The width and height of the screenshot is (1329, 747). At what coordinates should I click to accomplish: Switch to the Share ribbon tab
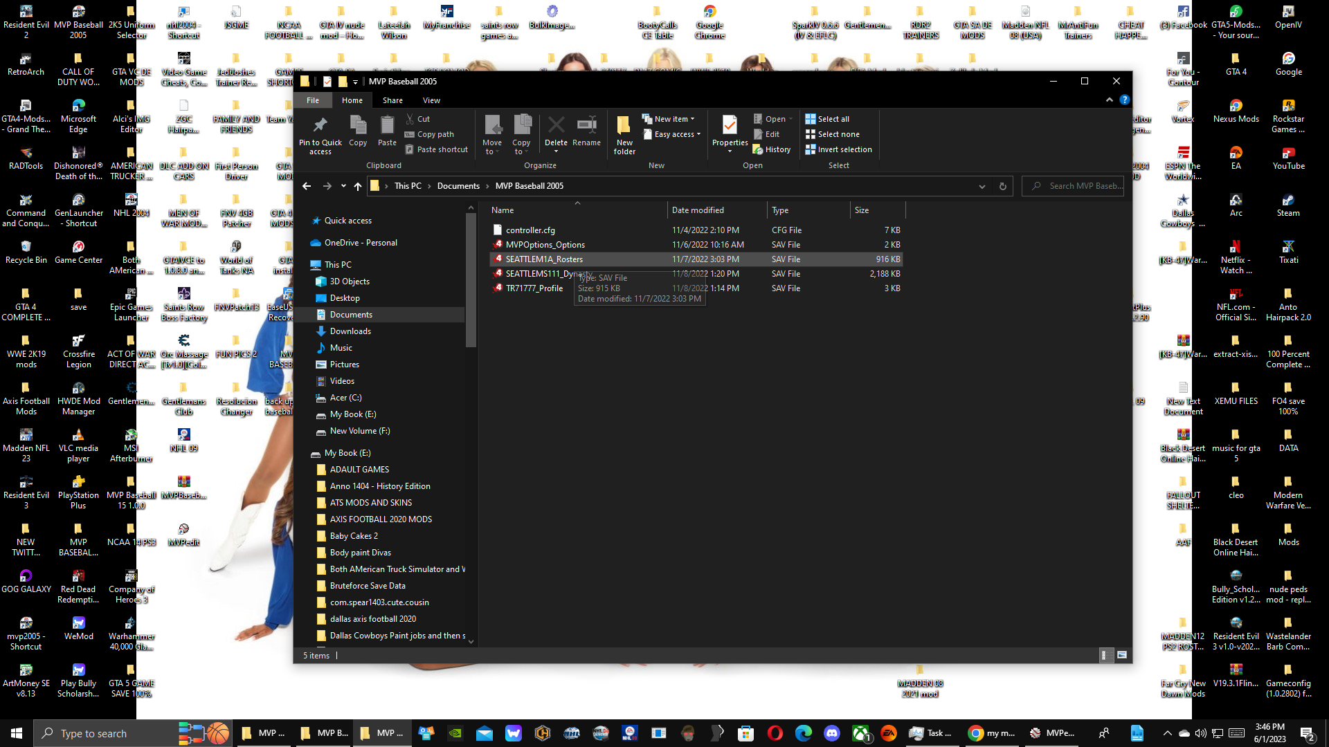[392, 100]
